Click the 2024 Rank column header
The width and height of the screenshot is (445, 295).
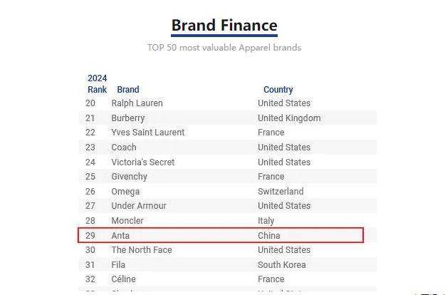click(98, 84)
